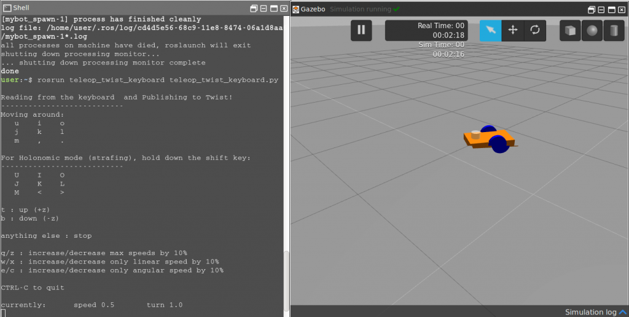Screen dimensions: 629x317
Task: Click the rosrun teleop_twist_keyboard command line
Action: [x=139, y=80]
